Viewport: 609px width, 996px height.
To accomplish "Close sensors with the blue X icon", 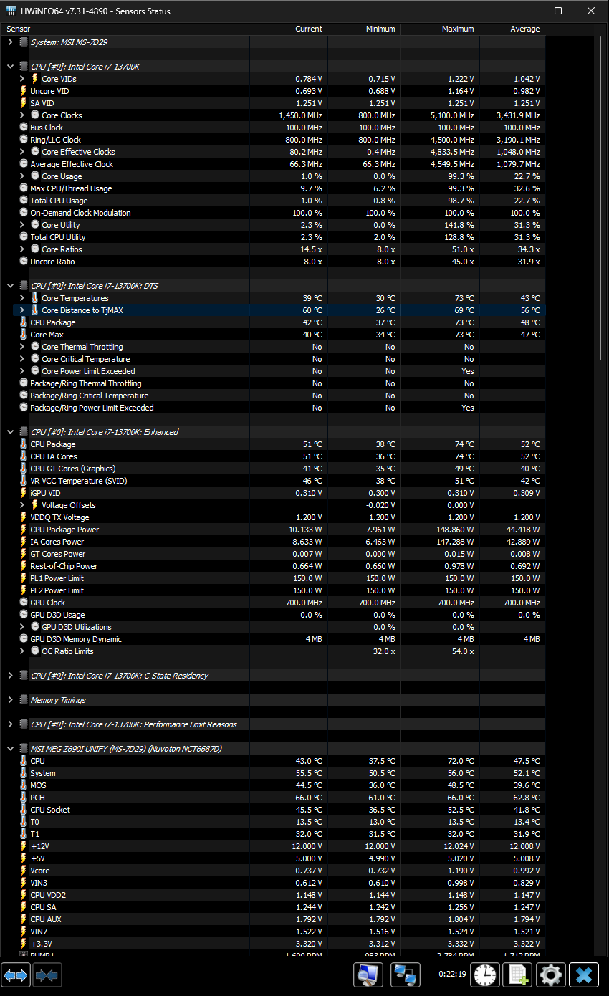I will (x=585, y=975).
